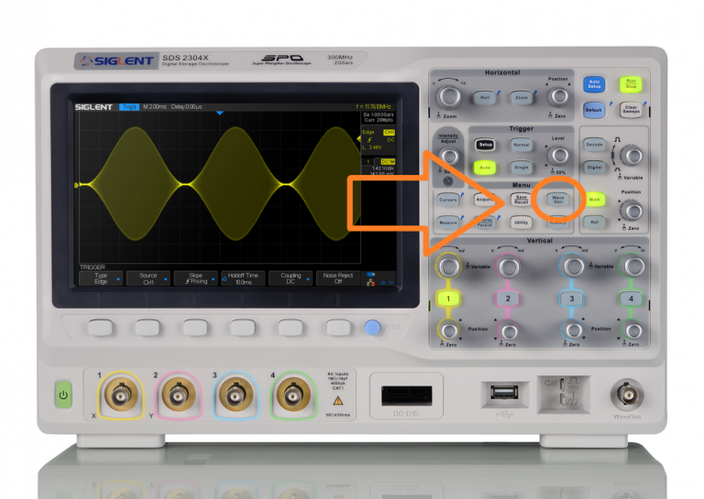Image resolution: width=704 pixels, height=499 pixels.
Task: Click the channel 3 BNC input connector
Action: point(231,396)
